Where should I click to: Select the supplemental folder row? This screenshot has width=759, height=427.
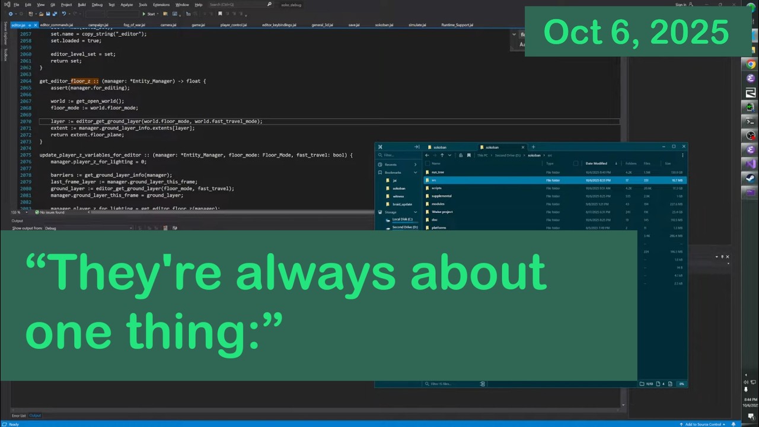(556, 196)
